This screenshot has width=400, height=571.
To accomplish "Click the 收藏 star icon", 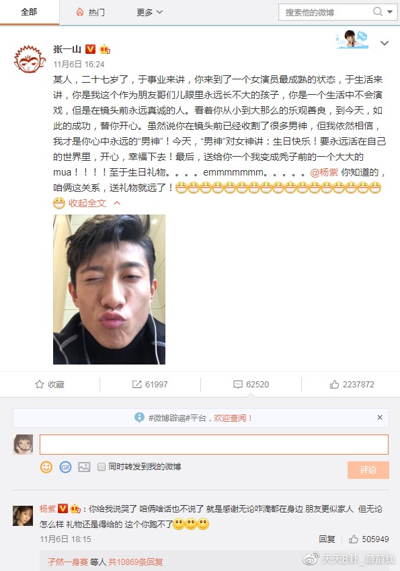I will click(x=39, y=384).
